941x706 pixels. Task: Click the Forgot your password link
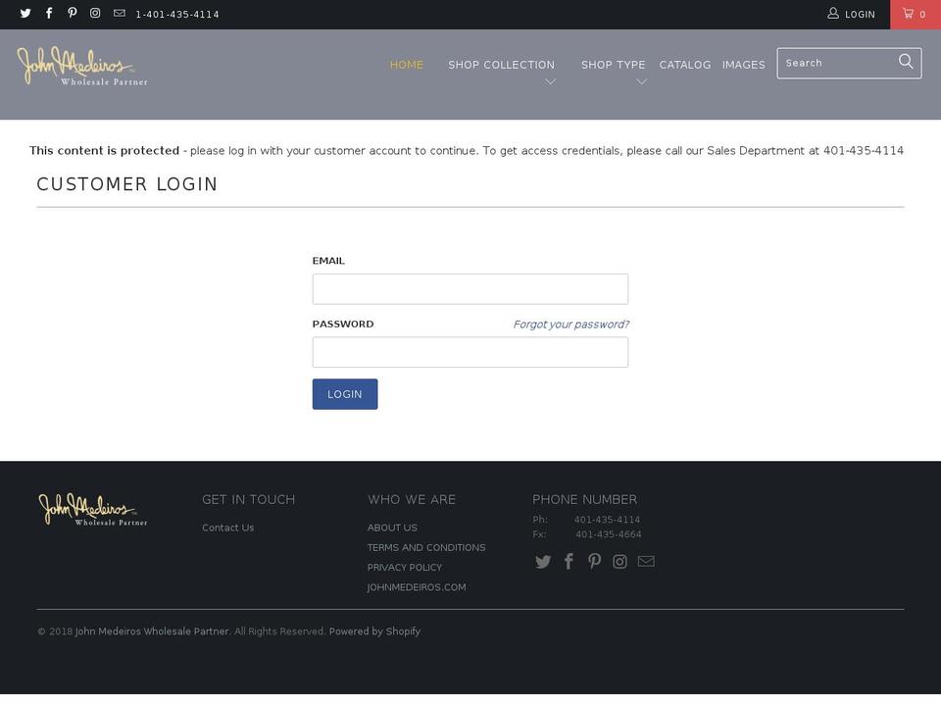[x=570, y=325]
